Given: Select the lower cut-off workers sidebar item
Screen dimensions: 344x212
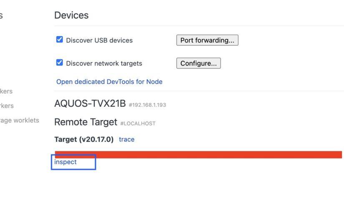Looking at the screenshot, I should tap(7, 106).
